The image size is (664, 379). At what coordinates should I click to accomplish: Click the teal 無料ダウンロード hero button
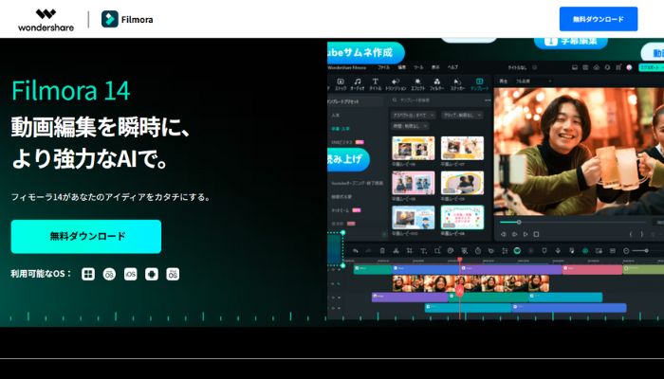86,237
